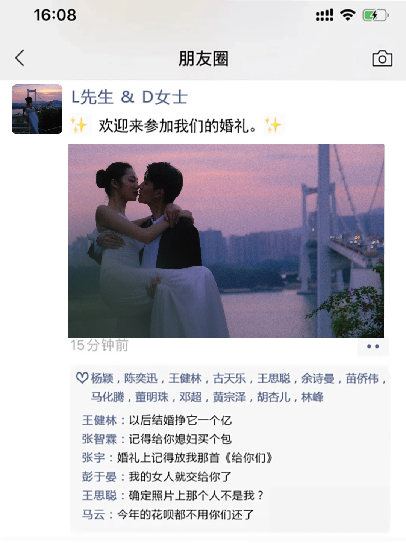Open commenter 张智霖's profile
The image size is (406, 543).
tap(99, 439)
